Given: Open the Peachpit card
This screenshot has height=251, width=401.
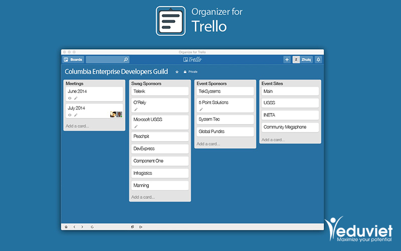Looking at the screenshot, I should pyautogui.click(x=160, y=137).
